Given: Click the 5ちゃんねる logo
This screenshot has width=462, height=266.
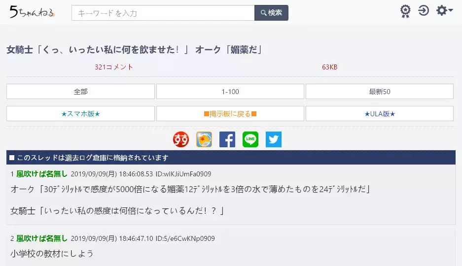Looking at the screenshot, I should [x=32, y=12].
